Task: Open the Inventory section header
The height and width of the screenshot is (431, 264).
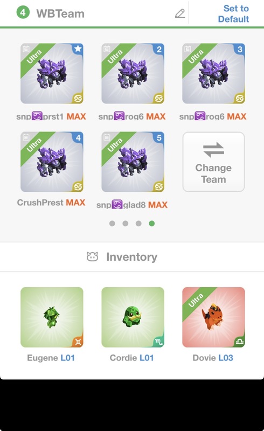Action: coord(132,257)
